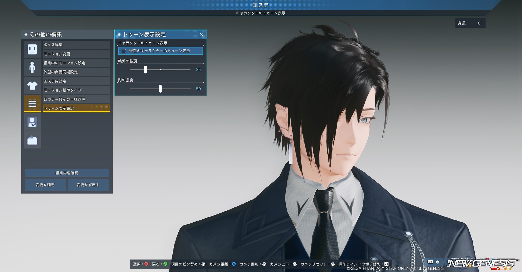Screen dimensions: 522x272
Task: Close the トゥーン表示設定 window
Action: coord(202,35)
